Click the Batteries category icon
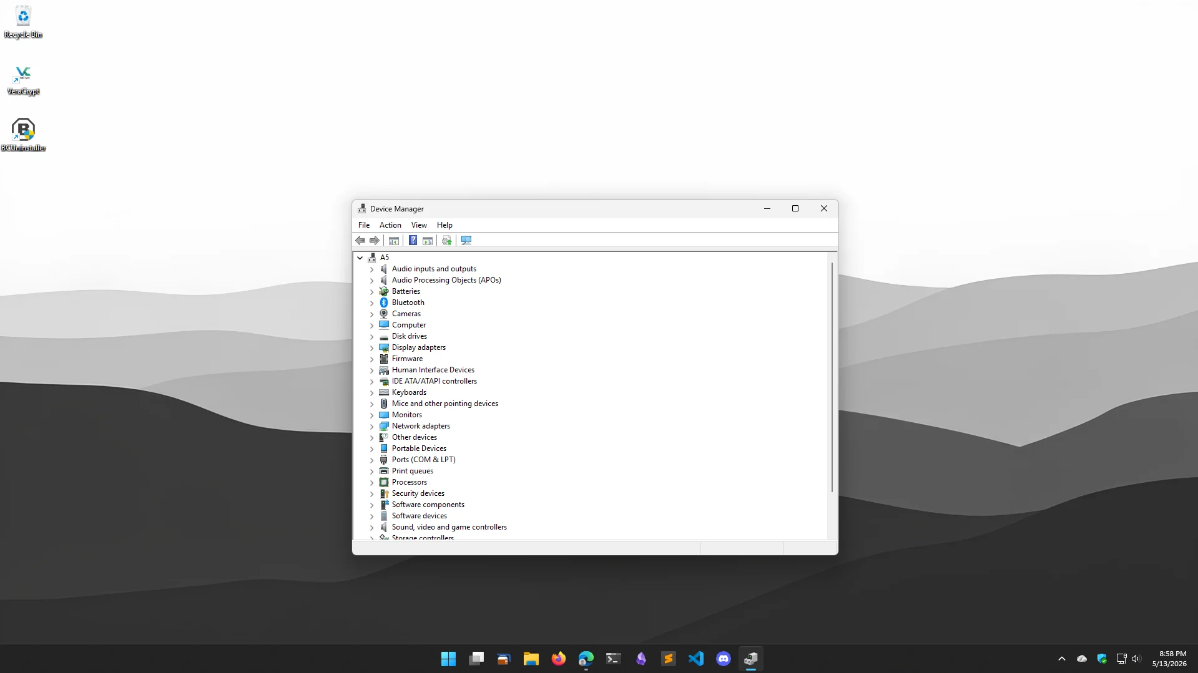1198x673 pixels. coord(384,291)
